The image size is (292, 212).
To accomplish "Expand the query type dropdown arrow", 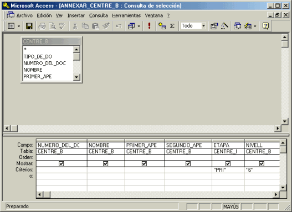I will pos(139,26).
